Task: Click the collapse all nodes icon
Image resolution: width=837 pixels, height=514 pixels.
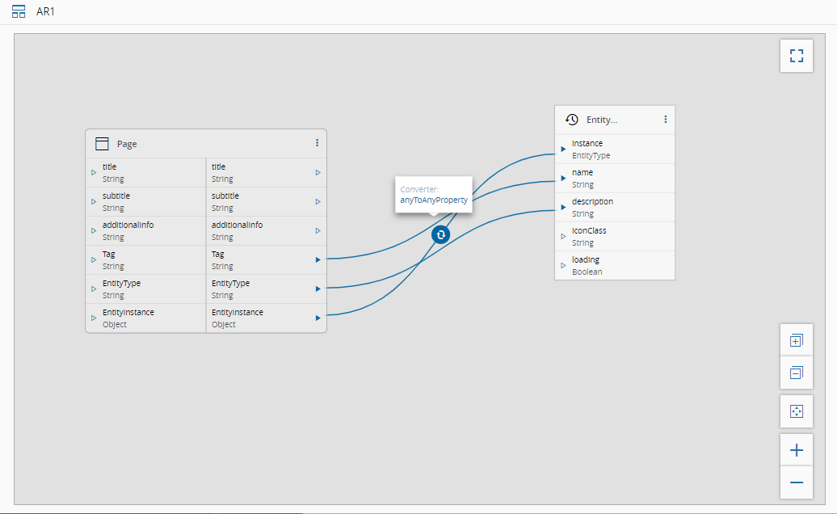Action: pos(797,373)
